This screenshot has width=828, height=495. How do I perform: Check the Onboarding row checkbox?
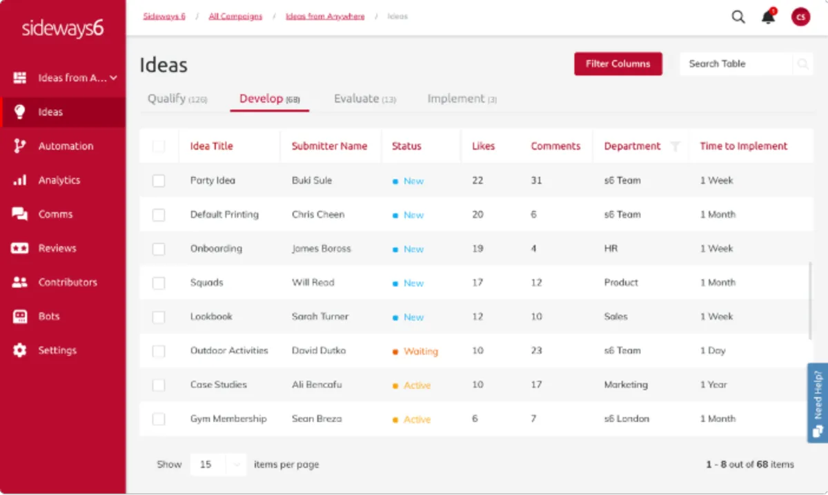click(x=159, y=249)
